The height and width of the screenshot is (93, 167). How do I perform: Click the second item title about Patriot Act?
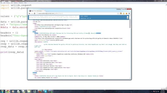point(69,76)
